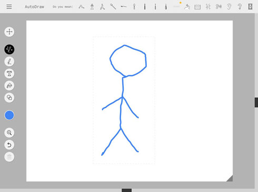Click the Zoom magnifier tool
This screenshot has width=258, height=192.
[x=9, y=133]
